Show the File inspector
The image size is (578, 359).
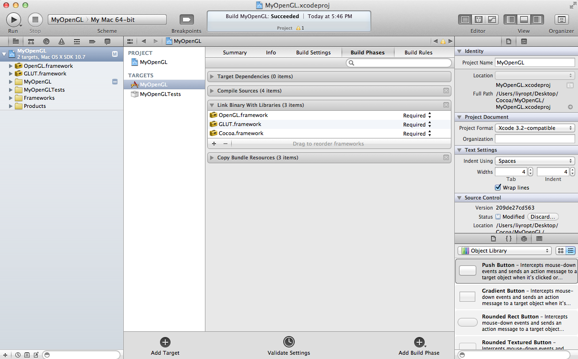tap(509, 42)
